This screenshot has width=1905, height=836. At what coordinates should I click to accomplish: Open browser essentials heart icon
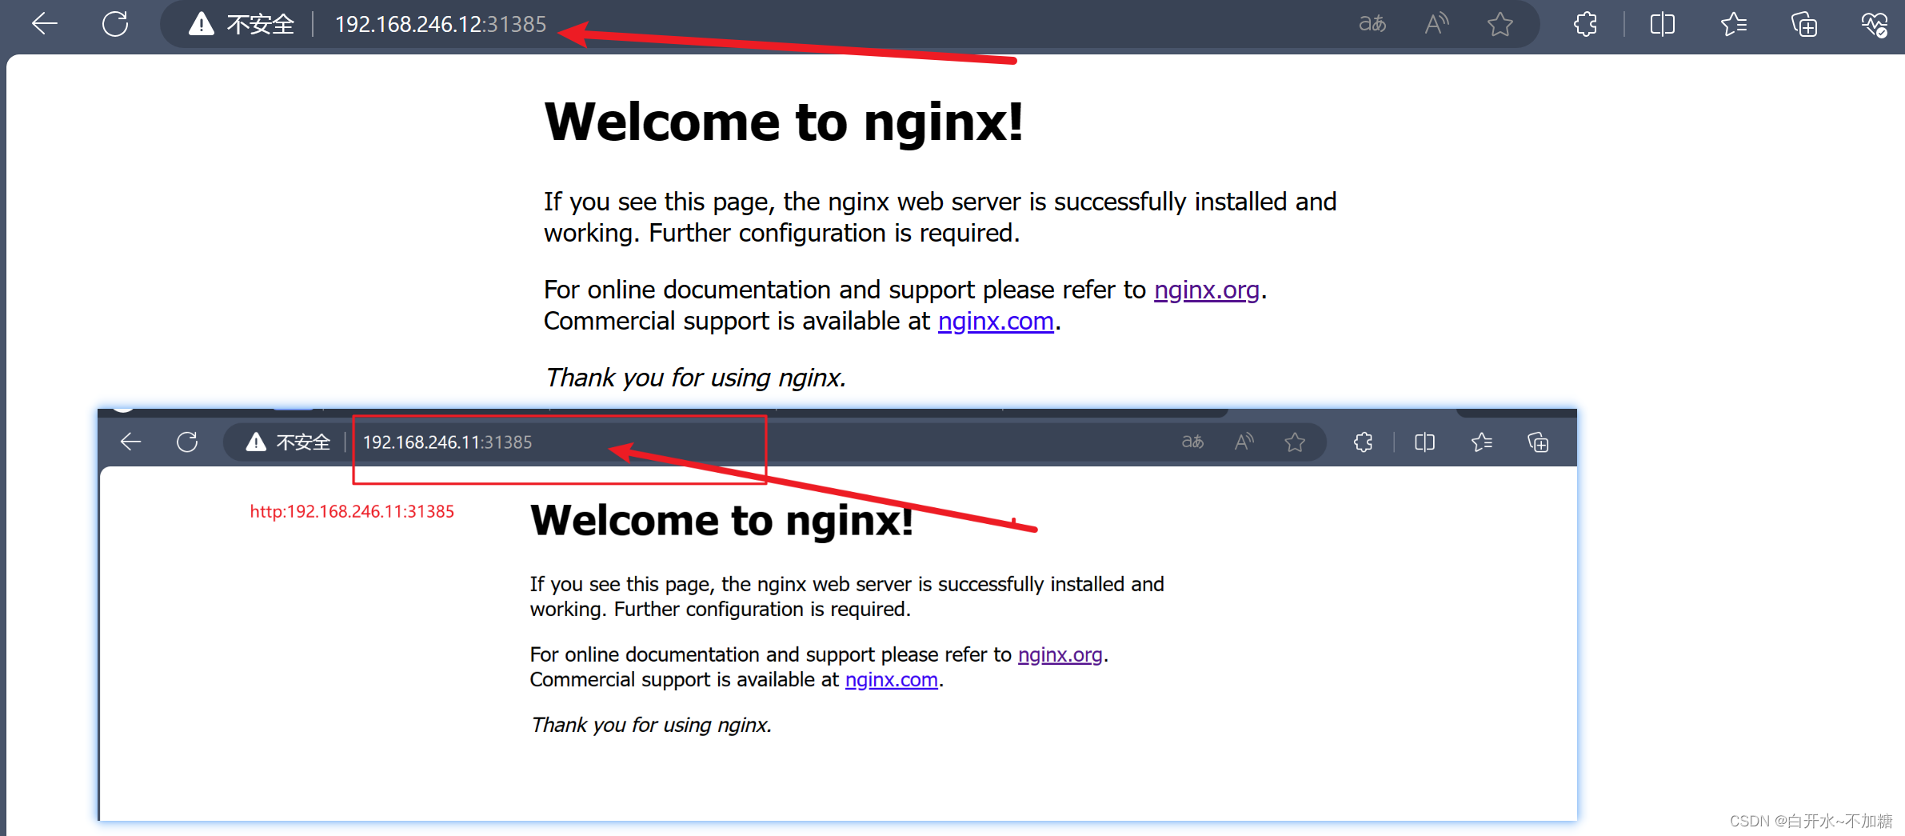(1875, 25)
